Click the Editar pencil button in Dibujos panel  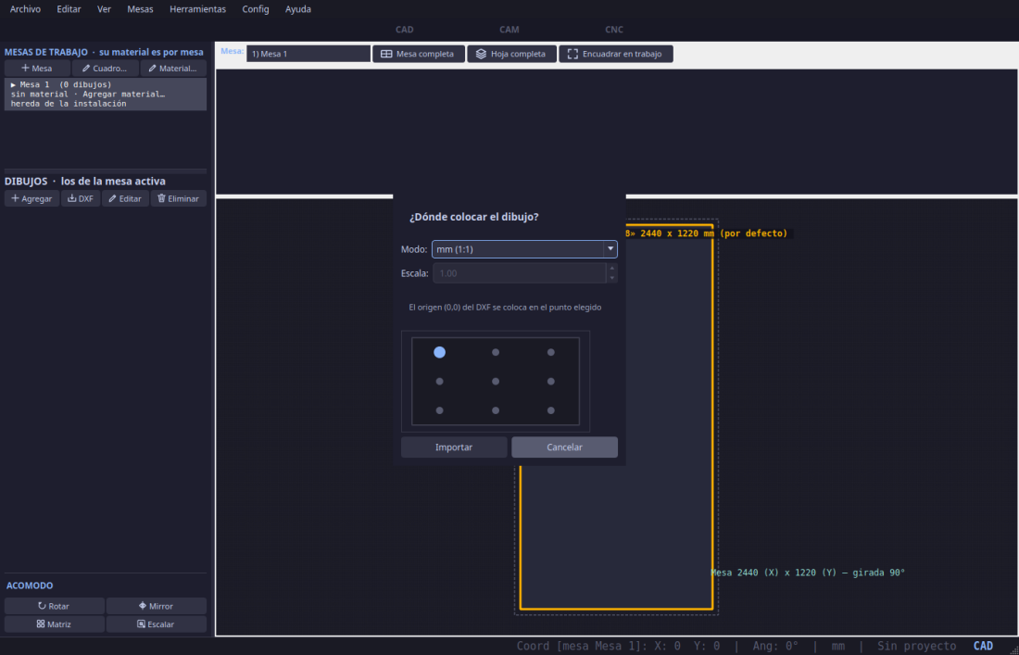[x=125, y=199]
